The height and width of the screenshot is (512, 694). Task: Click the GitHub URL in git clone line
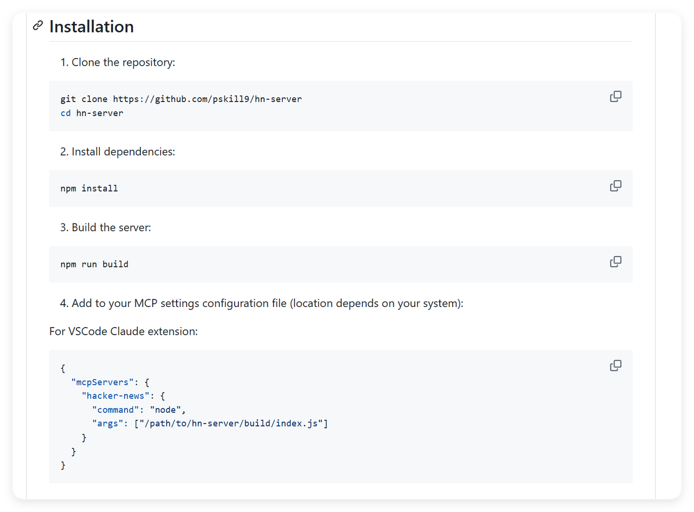[207, 99]
